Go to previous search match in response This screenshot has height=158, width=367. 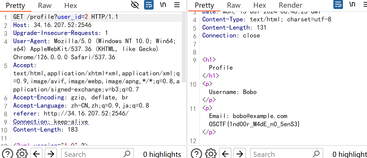pos(225,154)
